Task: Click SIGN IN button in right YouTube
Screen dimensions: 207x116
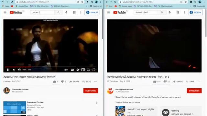Action: [195, 12]
